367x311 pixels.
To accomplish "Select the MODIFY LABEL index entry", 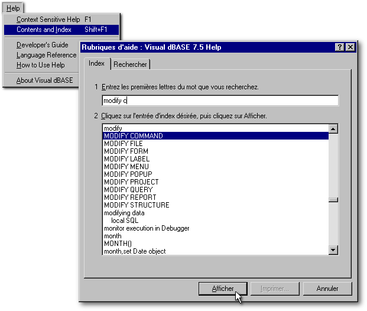I will (216, 159).
